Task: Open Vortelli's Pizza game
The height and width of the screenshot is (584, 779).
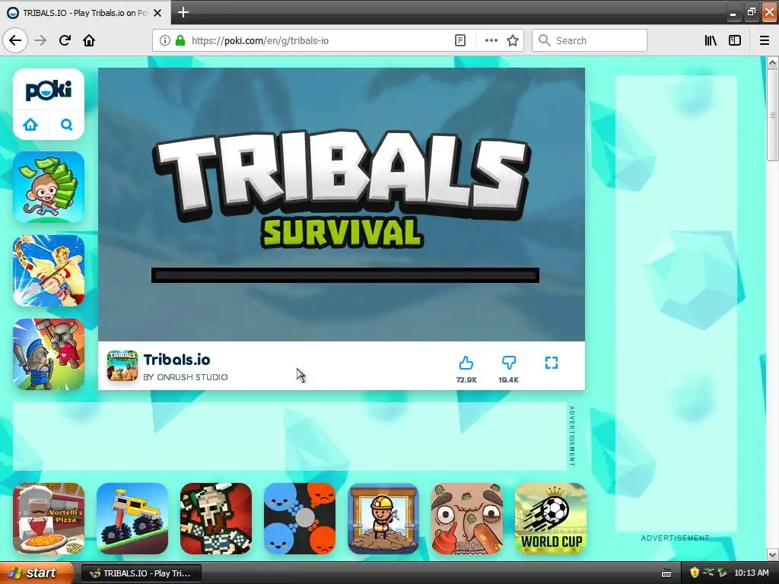Action: [x=49, y=519]
